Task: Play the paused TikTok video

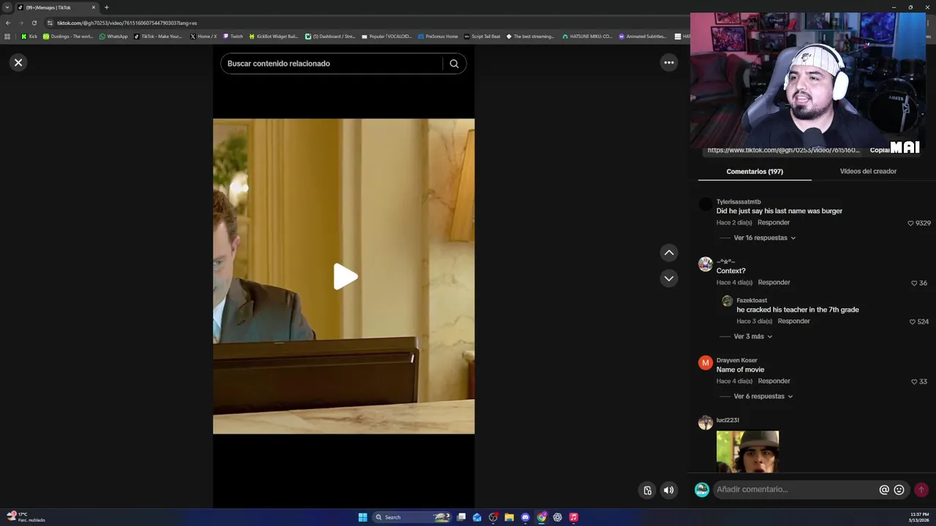Action: click(x=344, y=276)
